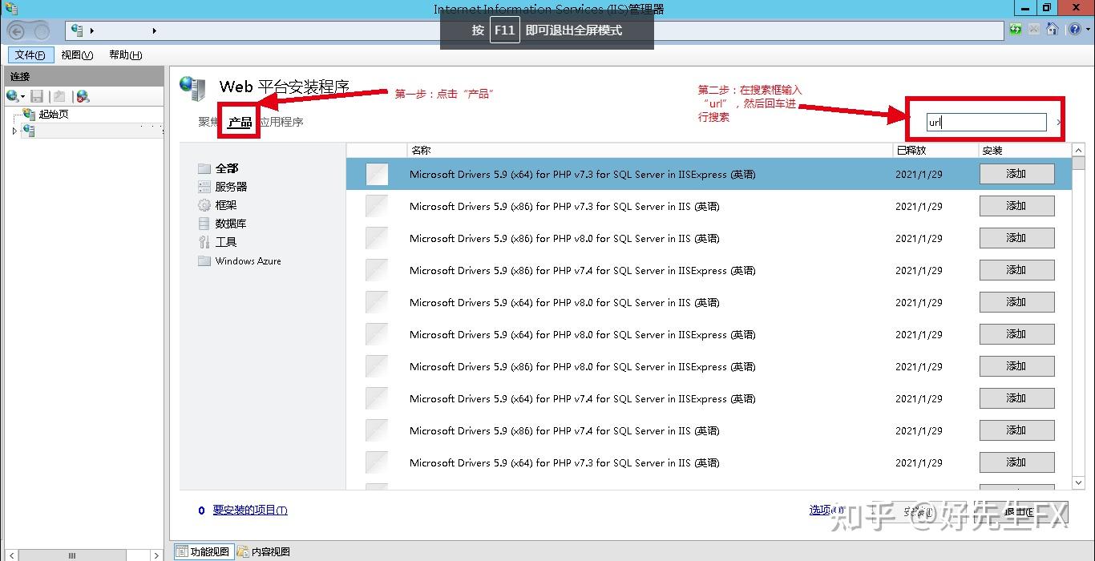Add PHP v7.3 (x86) IIS driver
The image size is (1095, 561).
pyautogui.click(x=1016, y=206)
